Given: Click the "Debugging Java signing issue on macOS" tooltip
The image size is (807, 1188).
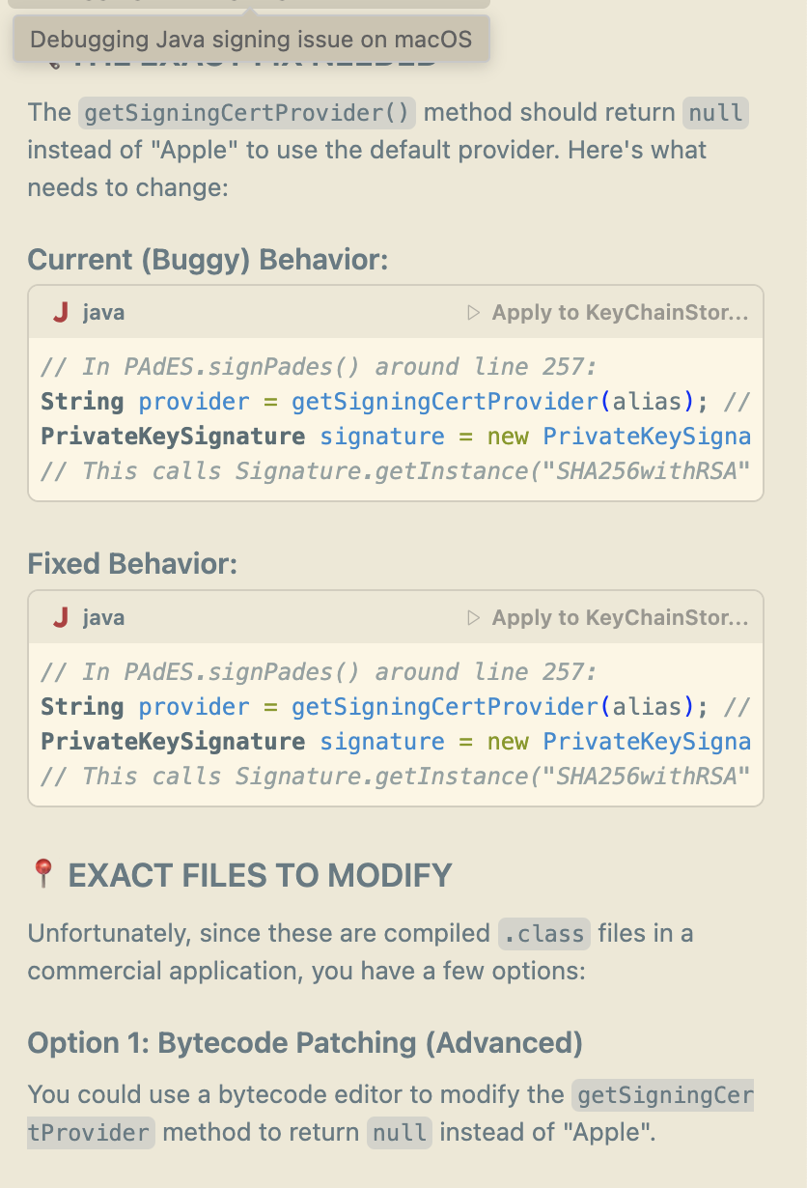Looking at the screenshot, I should [251, 40].
